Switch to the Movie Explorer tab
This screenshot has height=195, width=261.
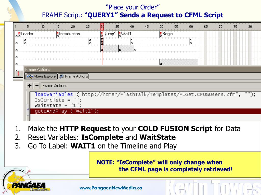click(42, 76)
